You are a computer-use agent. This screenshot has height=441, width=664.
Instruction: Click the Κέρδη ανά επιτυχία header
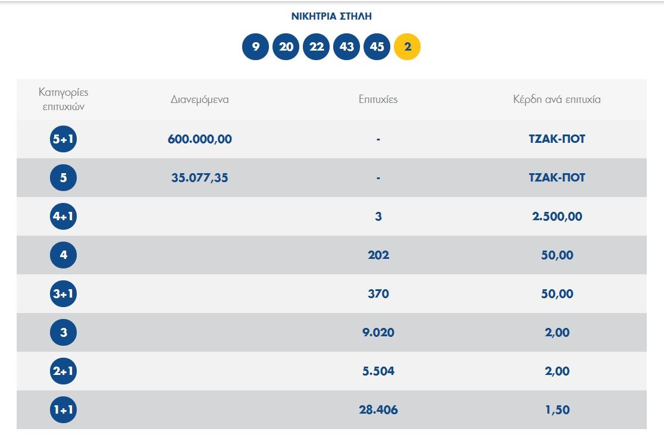click(x=557, y=99)
